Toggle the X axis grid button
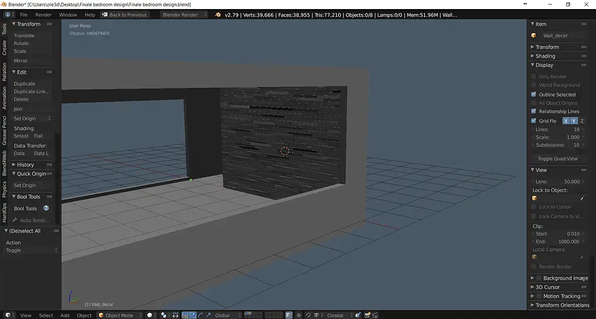This screenshot has width=596, height=319. click(566, 121)
